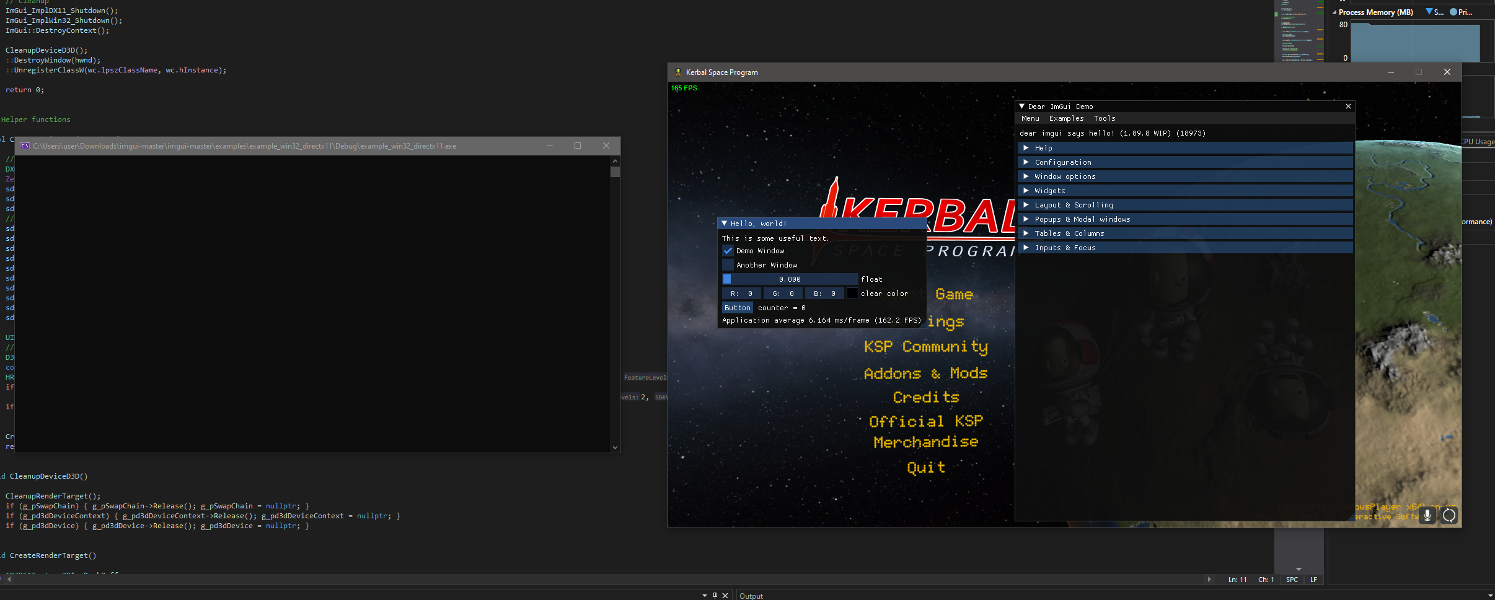The width and height of the screenshot is (1495, 600).
Task: Collapse the Process Memory graph triangle
Action: pyautogui.click(x=1334, y=12)
